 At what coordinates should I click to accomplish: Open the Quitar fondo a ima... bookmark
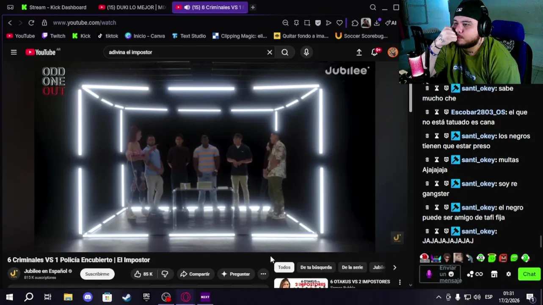pyautogui.click(x=301, y=36)
